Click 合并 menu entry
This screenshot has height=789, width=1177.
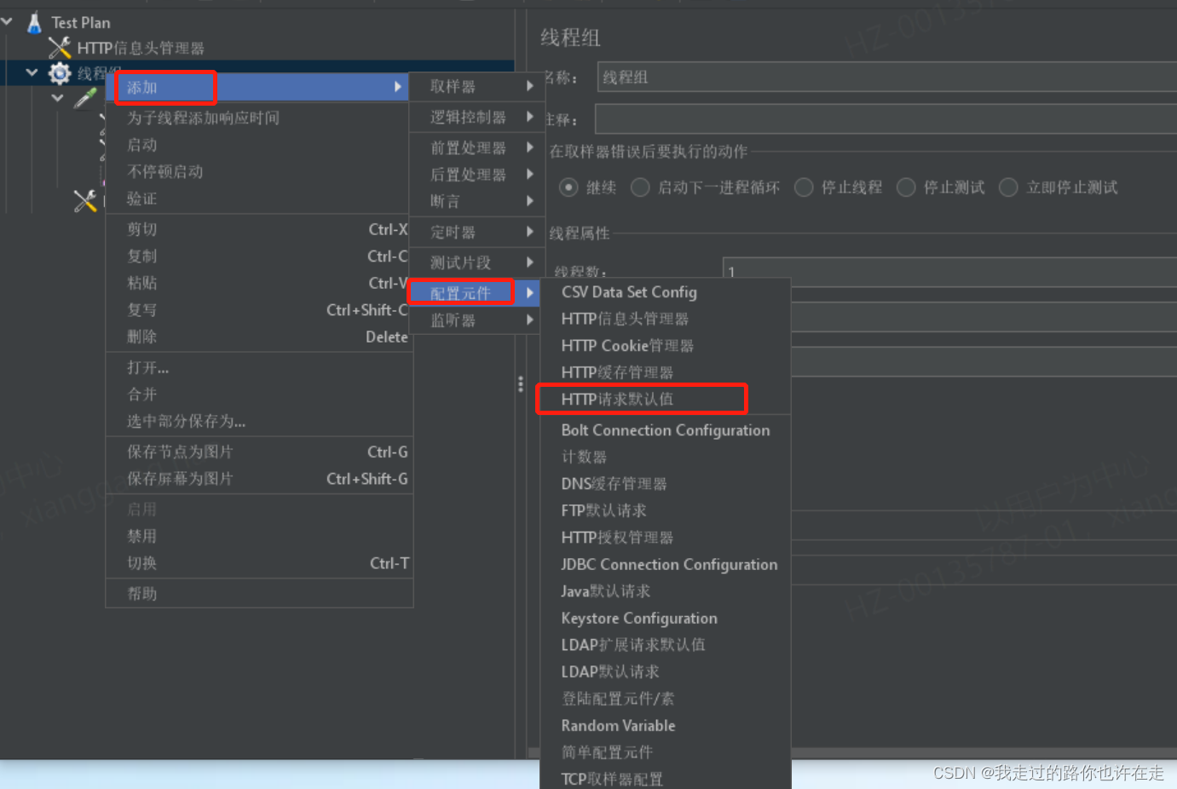pyautogui.click(x=259, y=394)
